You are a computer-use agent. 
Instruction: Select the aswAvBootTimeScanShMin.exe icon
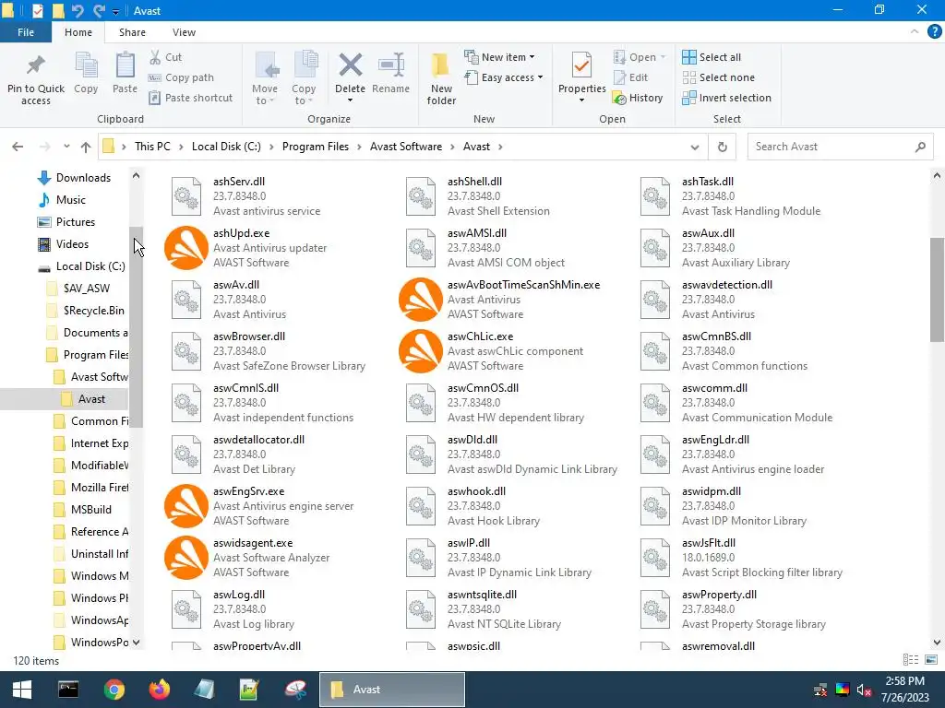(421, 300)
